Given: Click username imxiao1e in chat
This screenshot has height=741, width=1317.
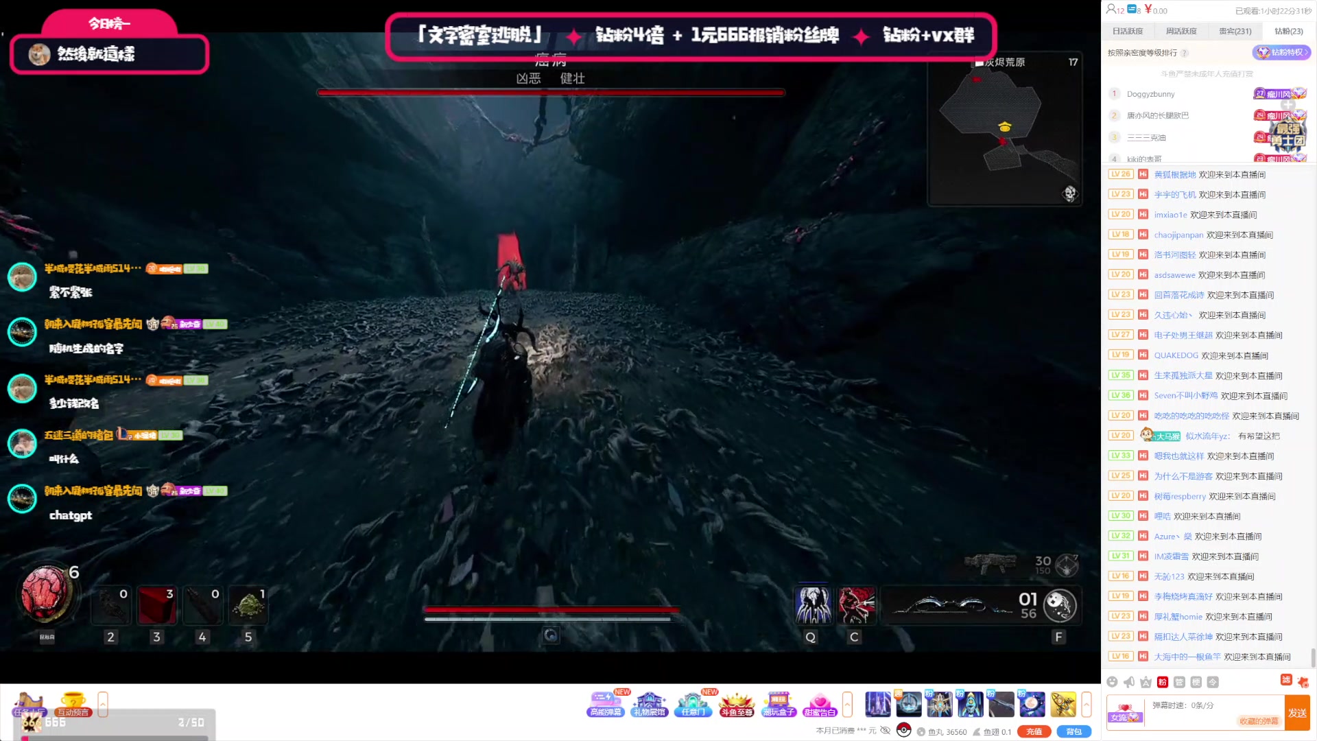Looking at the screenshot, I should point(1170,215).
